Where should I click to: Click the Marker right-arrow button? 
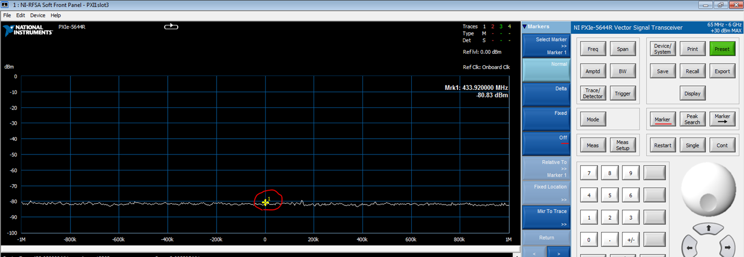tap(722, 119)
